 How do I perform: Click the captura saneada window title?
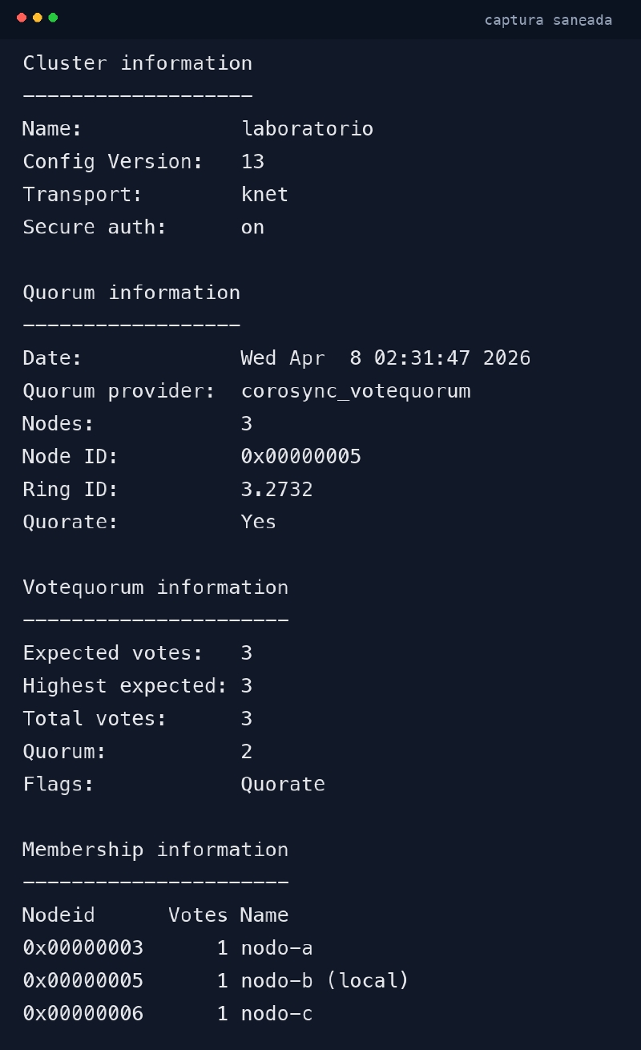click(548, 19)
